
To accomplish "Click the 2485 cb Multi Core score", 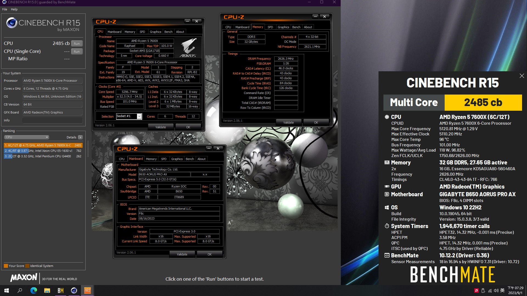I will [x=483, y=103].
